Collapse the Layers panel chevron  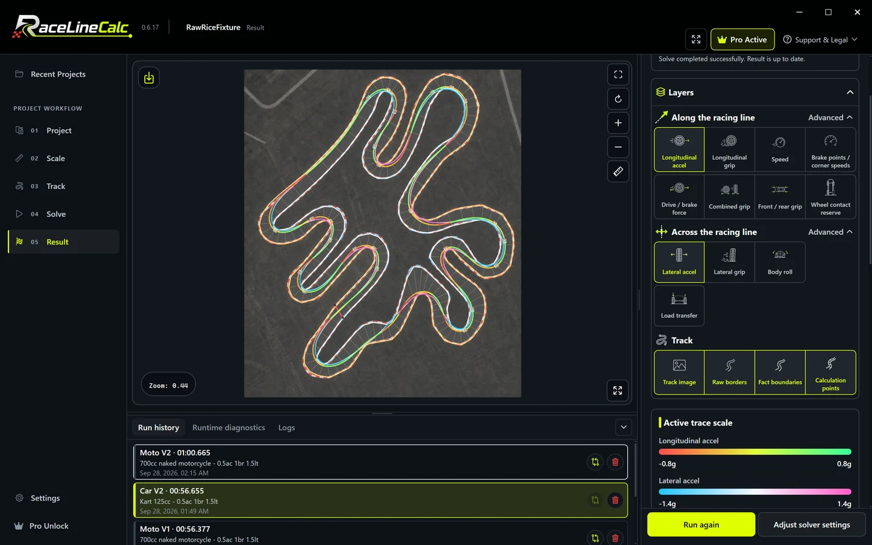click(x=850, y=93)
